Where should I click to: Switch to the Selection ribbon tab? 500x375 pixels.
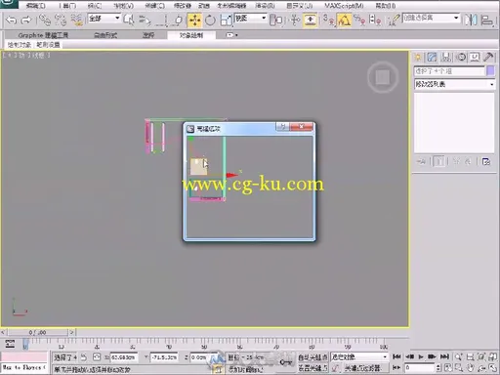148,35
